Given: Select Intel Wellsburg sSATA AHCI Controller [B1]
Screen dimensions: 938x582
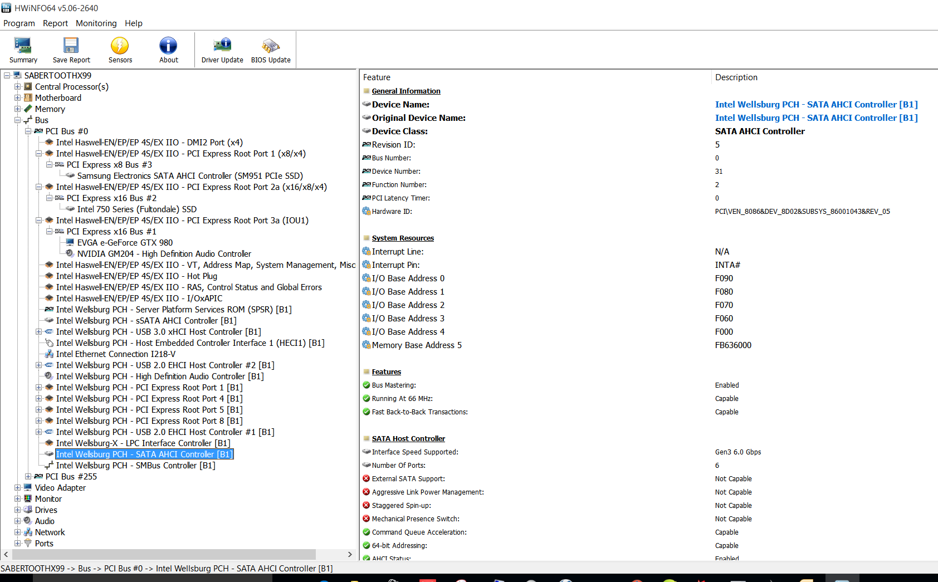Looking at the screenshot, I should (146, 321).
